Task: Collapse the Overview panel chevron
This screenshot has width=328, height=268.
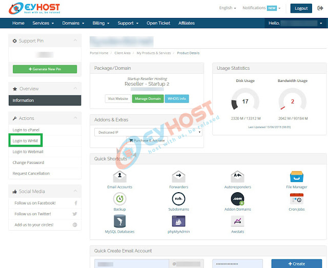Action: pyautogui.click(x=75, y=88)
